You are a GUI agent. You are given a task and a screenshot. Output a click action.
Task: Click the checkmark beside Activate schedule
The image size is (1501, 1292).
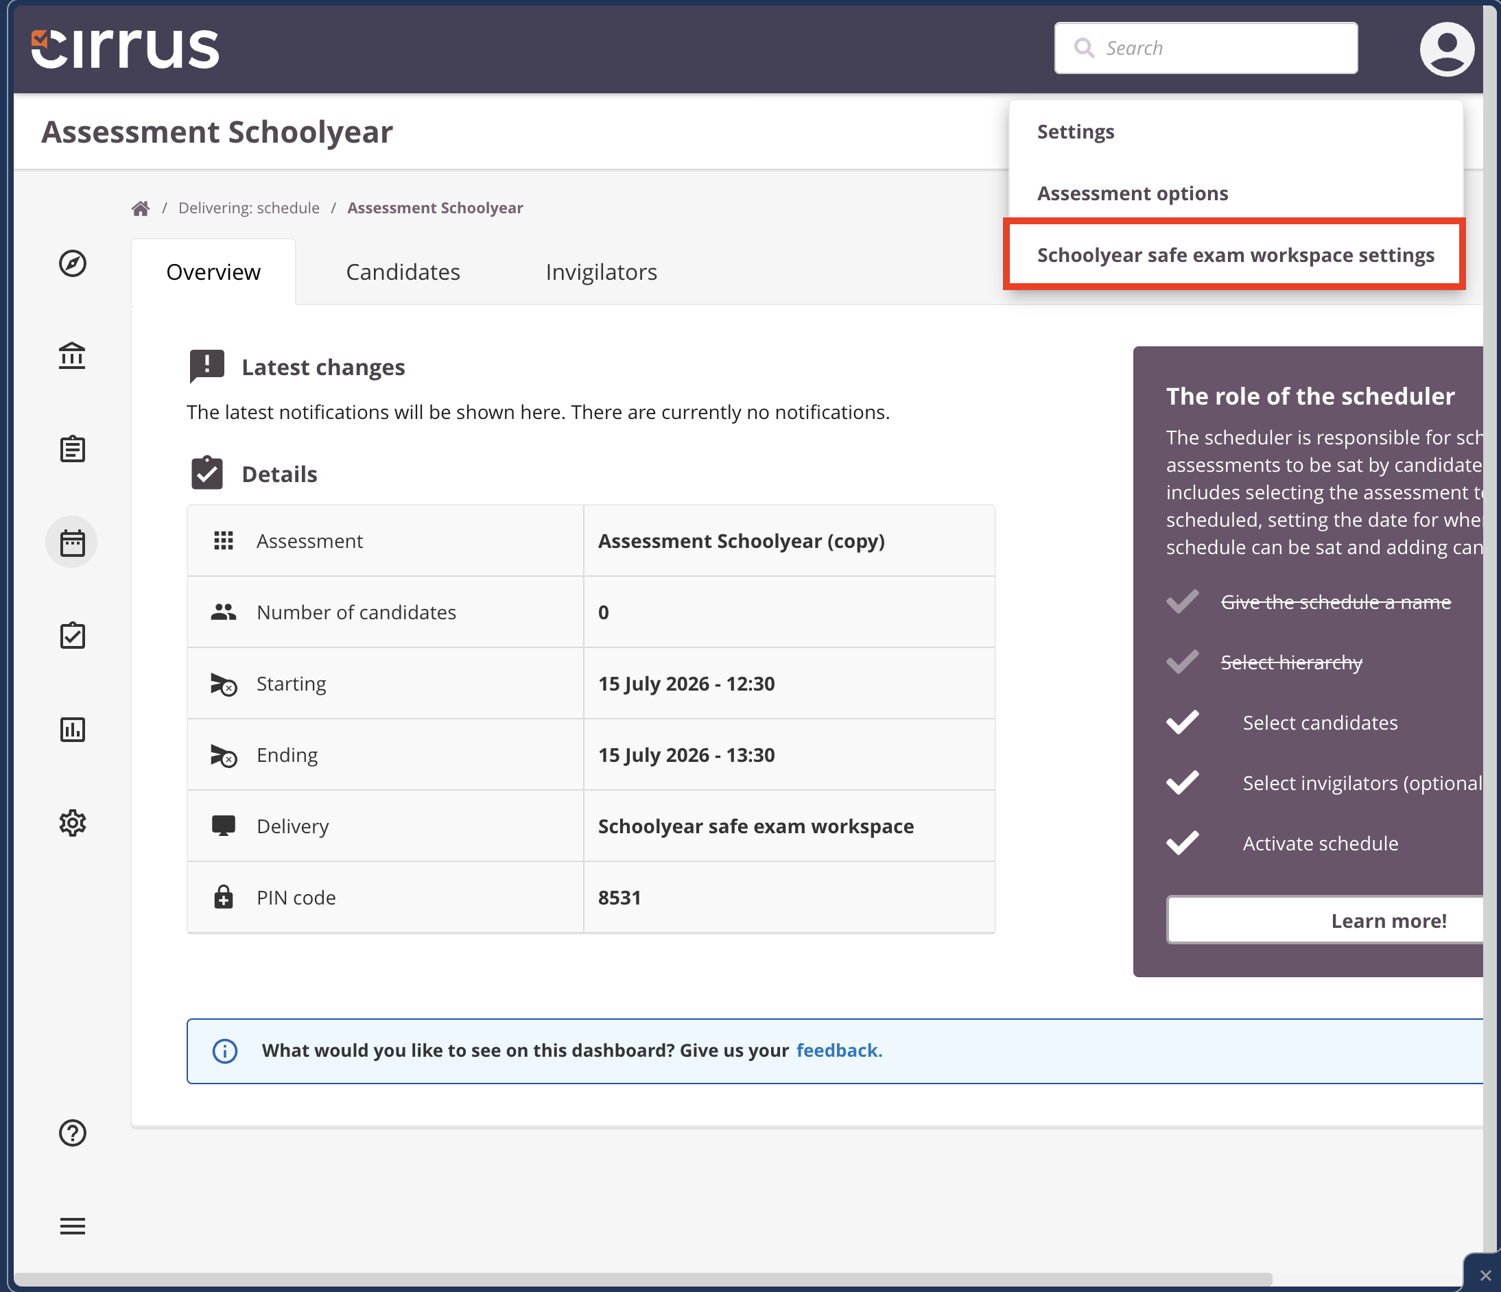coord(1182,843)
